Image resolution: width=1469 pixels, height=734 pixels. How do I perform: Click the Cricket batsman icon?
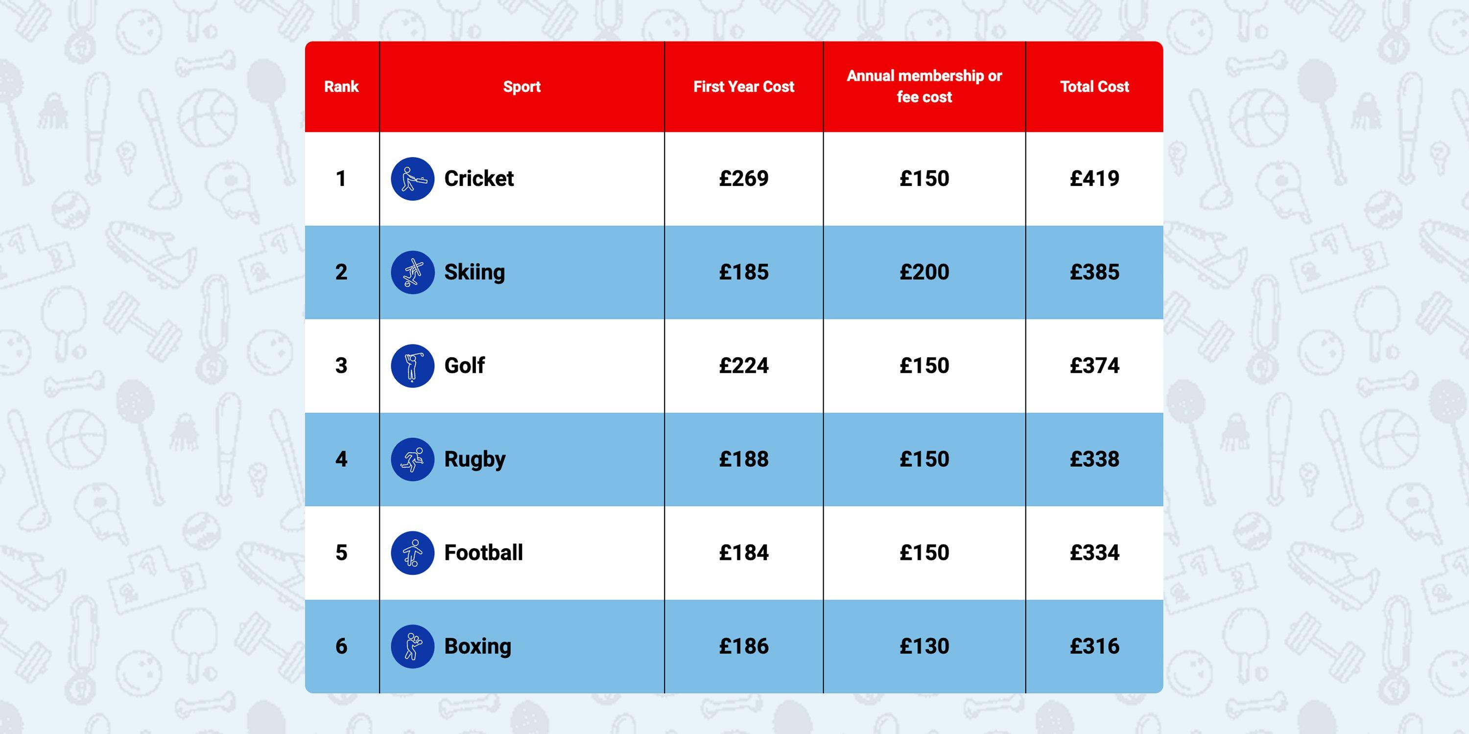tap(412, 179)
